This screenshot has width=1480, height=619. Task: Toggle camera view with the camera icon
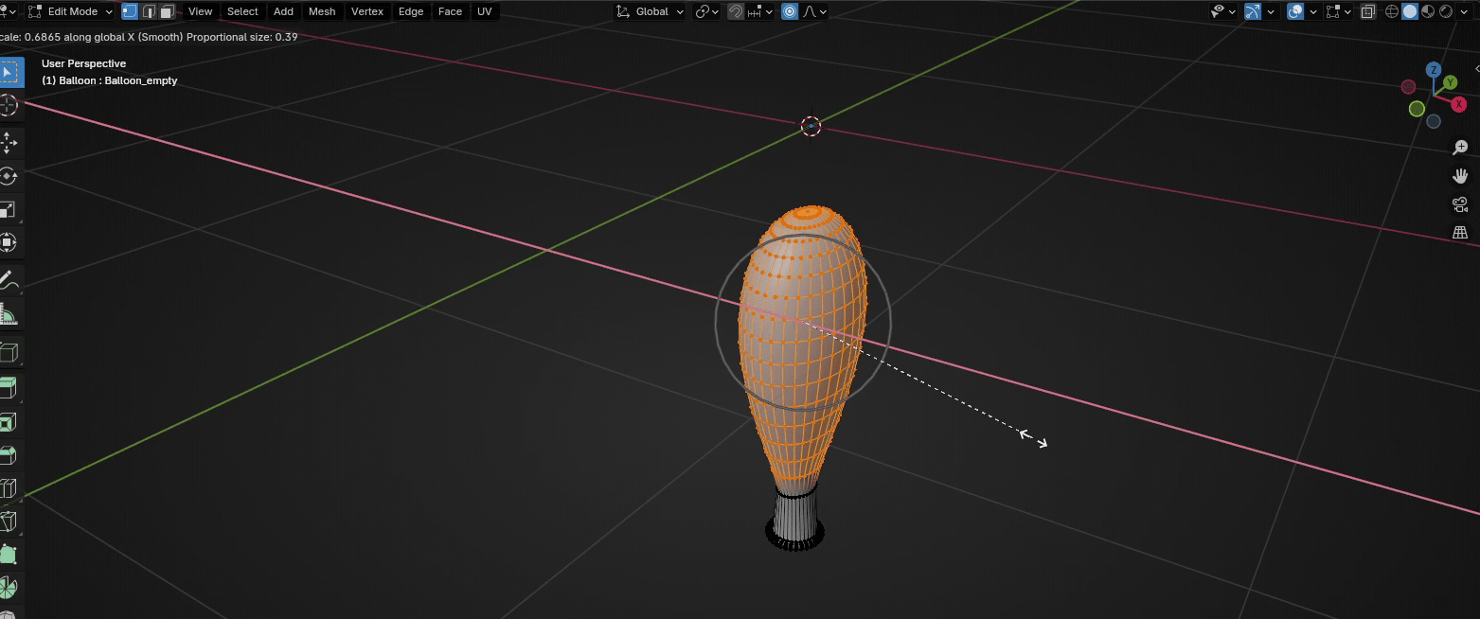click(x=1460, y=203)
